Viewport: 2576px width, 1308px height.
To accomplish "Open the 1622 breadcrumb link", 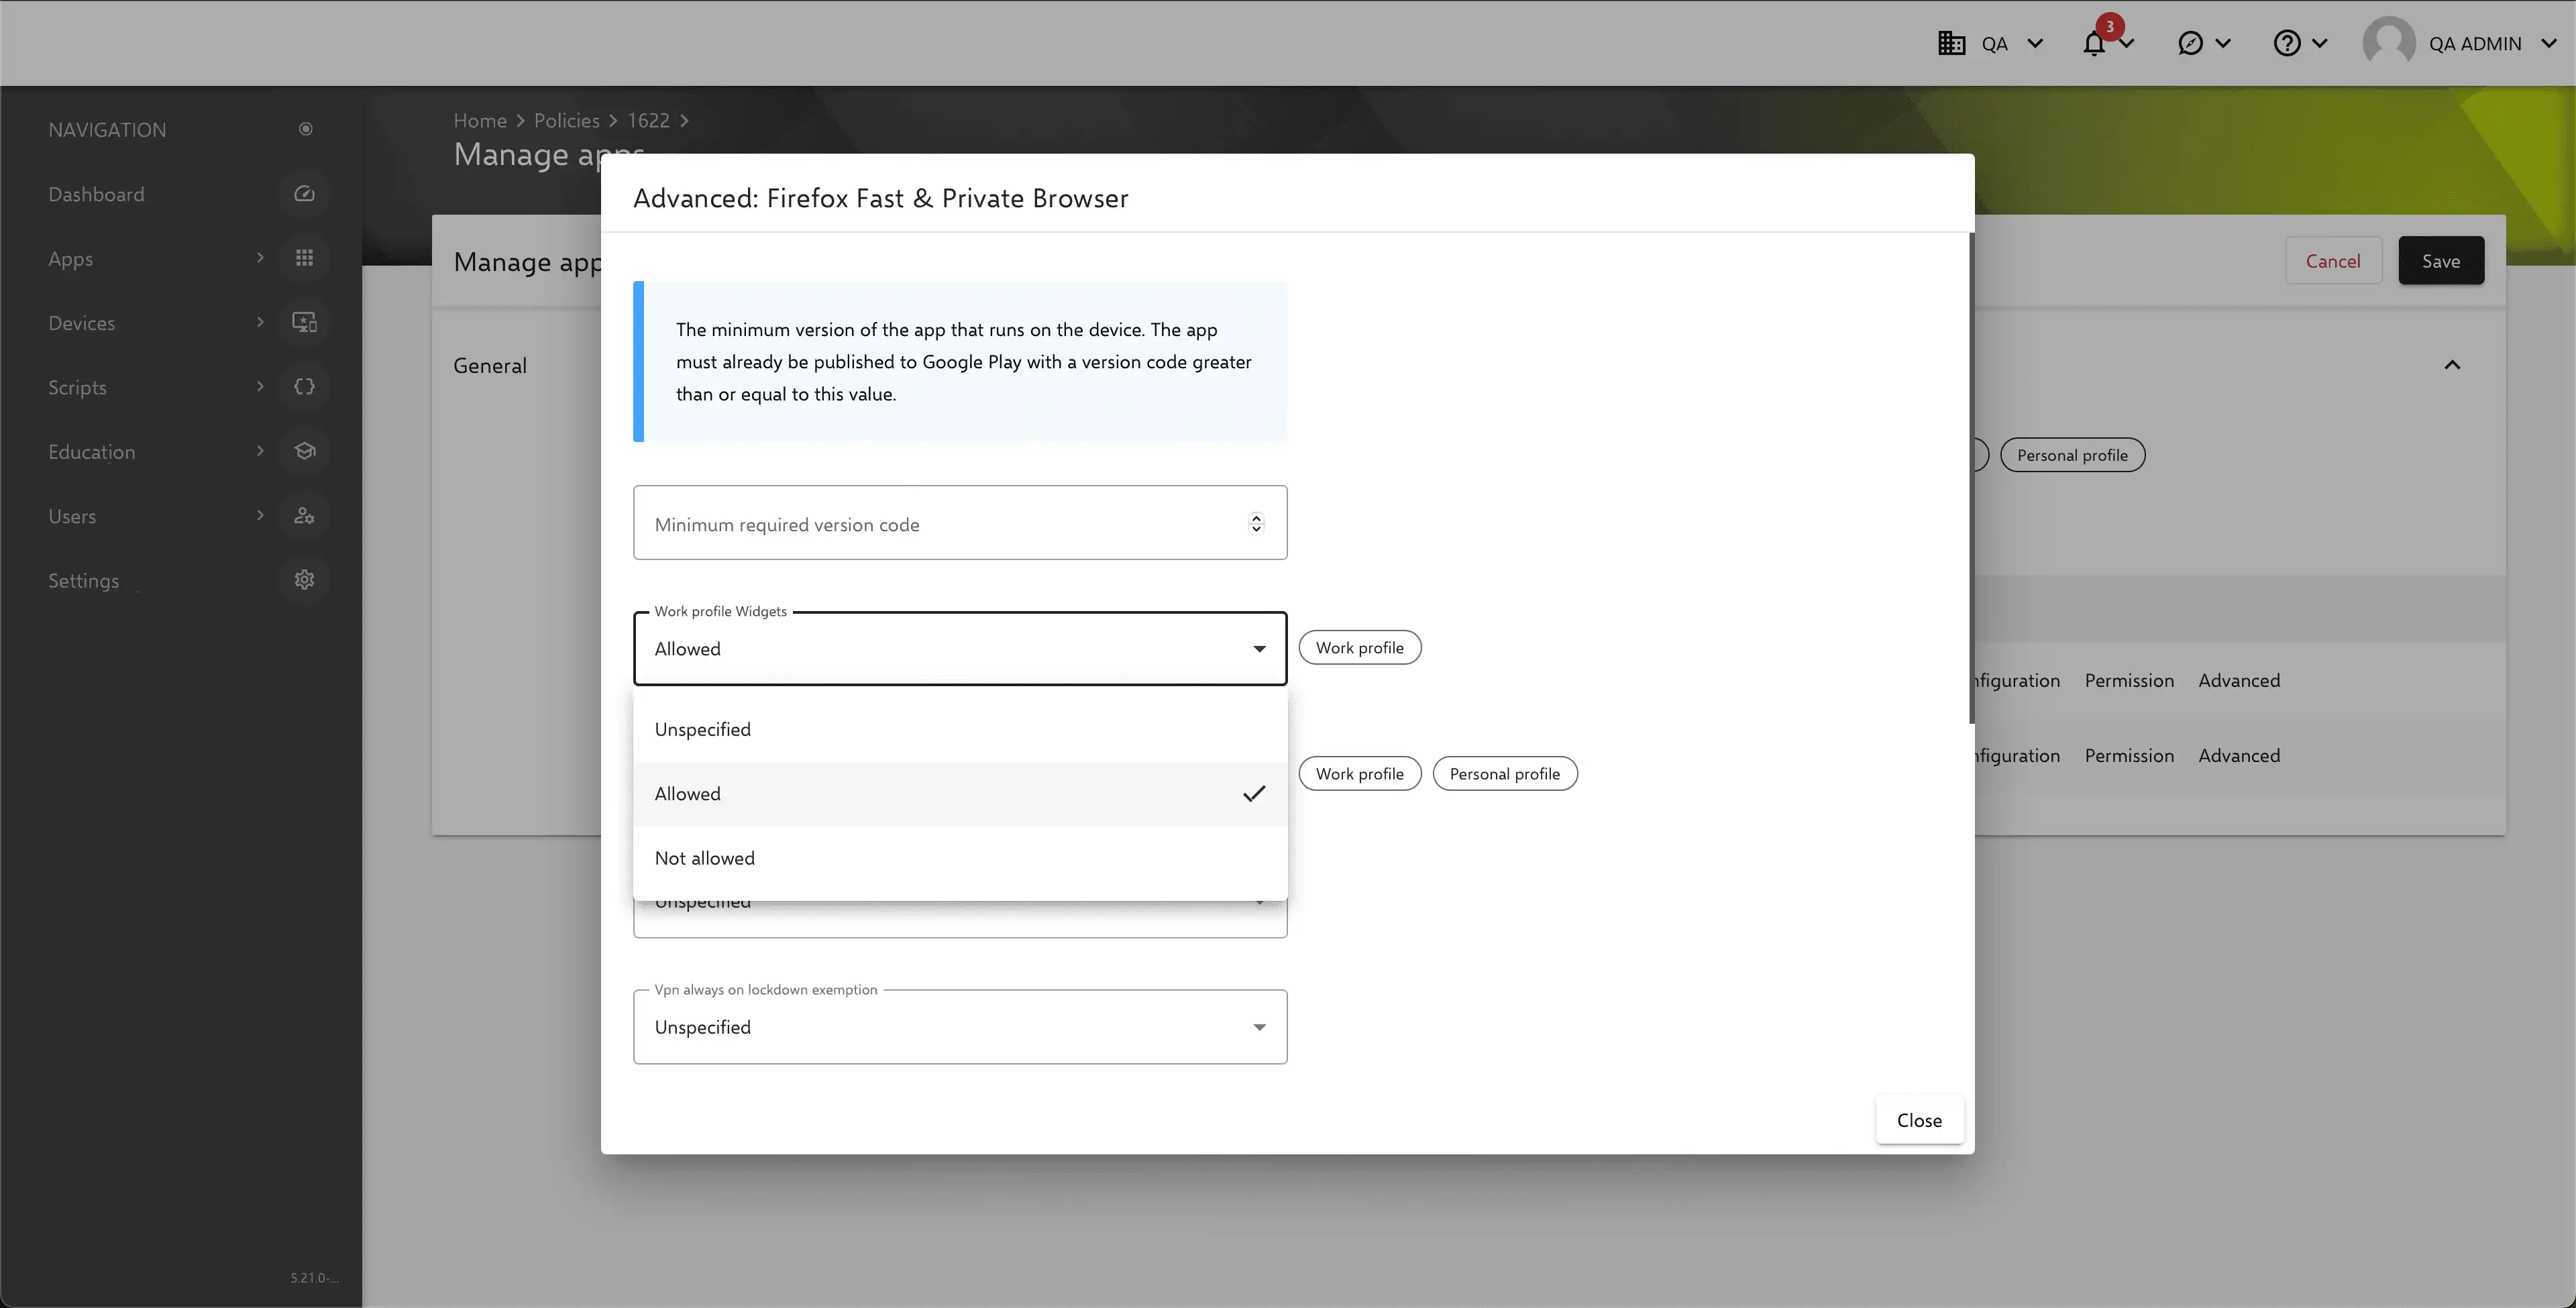I will 648,120.
